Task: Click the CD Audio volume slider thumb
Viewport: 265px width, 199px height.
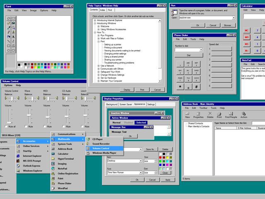Action: pyautogui.click(x=66, y=116)
